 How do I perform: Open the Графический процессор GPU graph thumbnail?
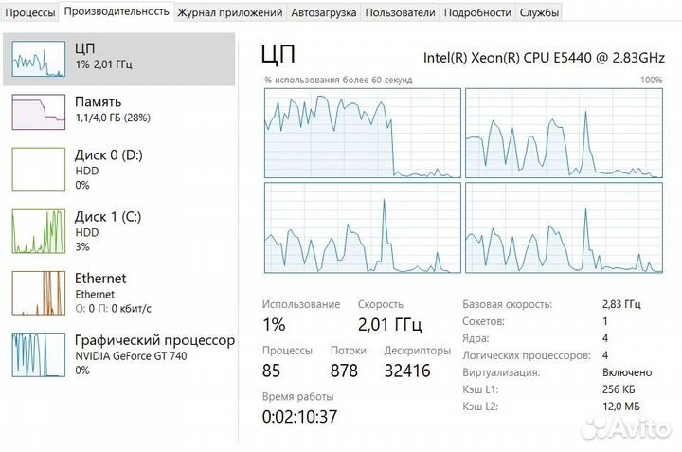point(38,354)
